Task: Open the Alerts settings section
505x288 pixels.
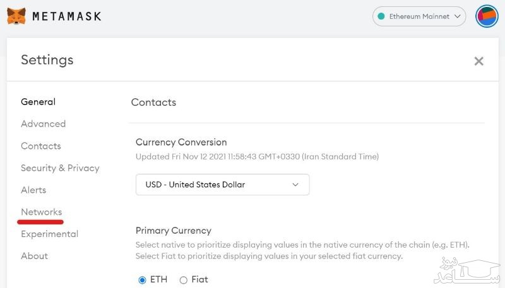Action: 33,190
